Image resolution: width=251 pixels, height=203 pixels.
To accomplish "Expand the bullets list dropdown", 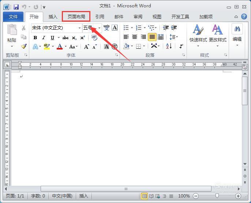I will pyautogui.click(x=132, y=27).
